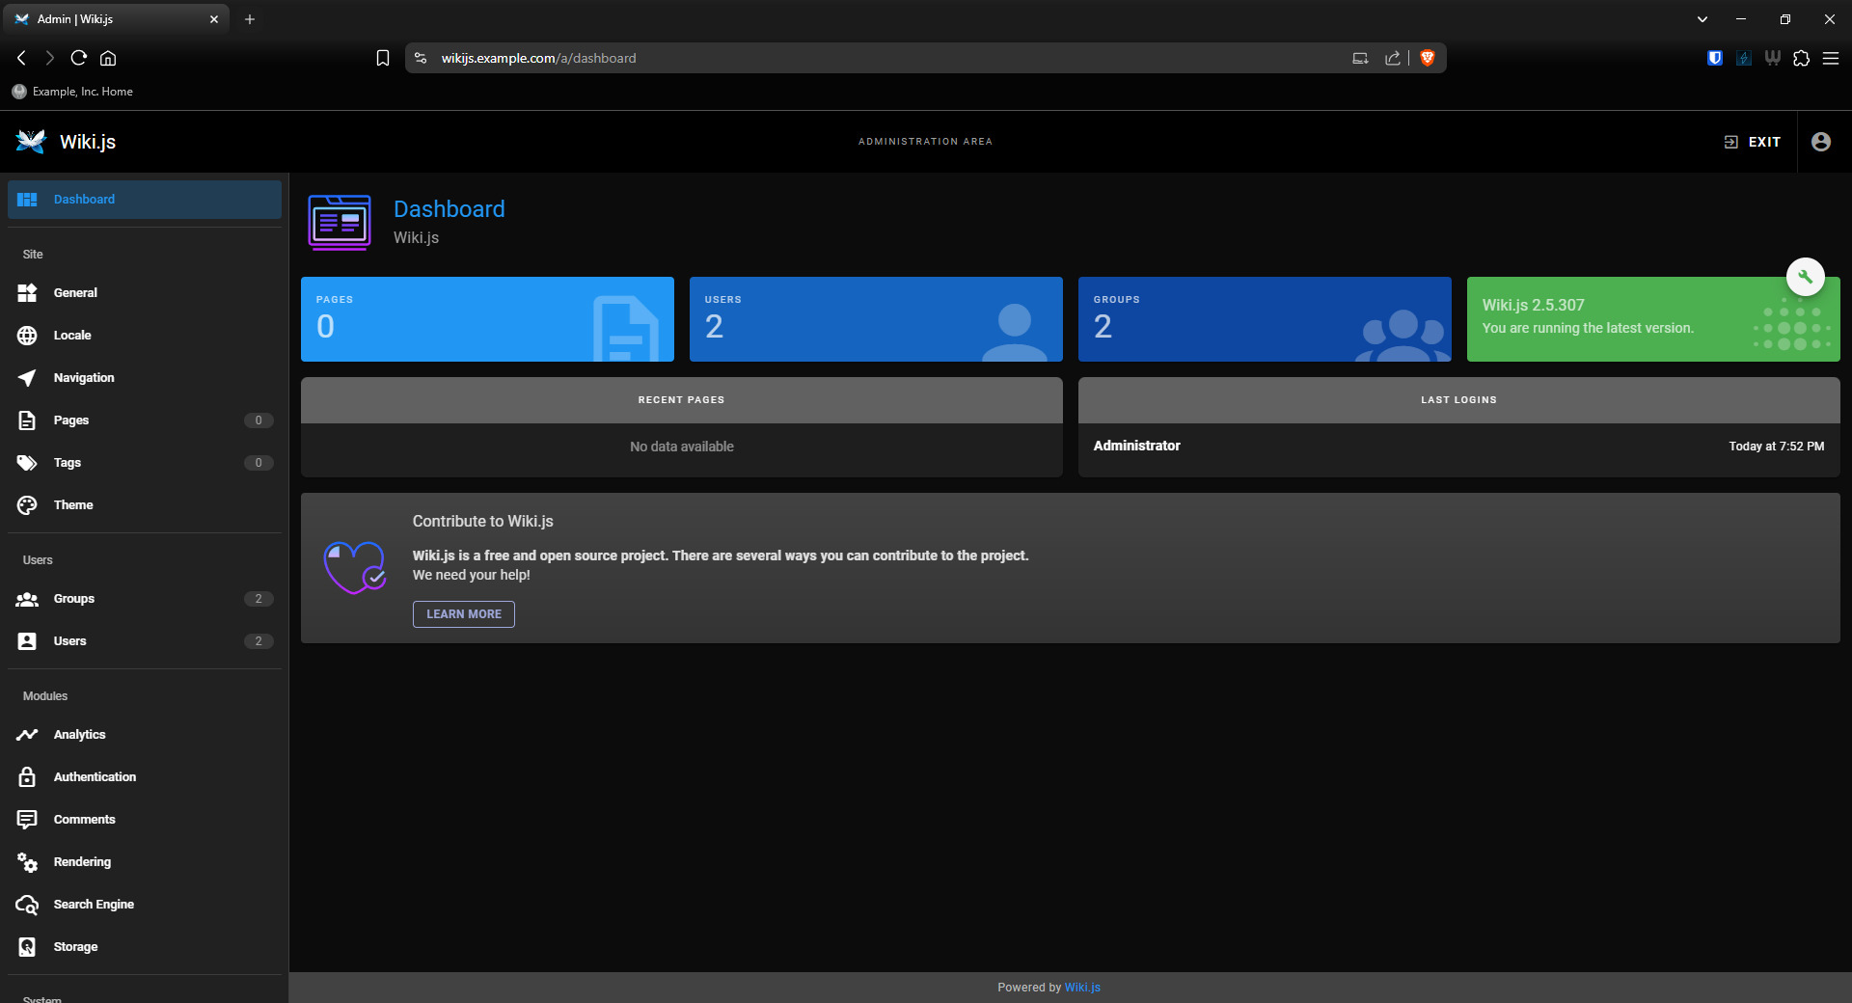
Task: Click the share page icon in address bar
Action: pos(1392,58)
